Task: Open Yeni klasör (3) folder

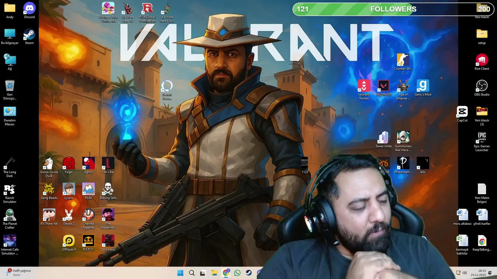Action: pos(482,116)
